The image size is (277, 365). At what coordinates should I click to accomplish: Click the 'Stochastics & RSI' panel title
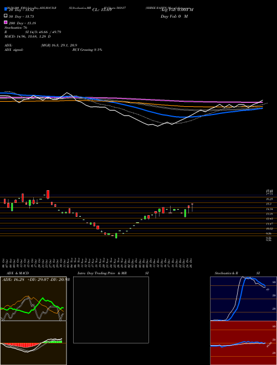pyautogui.click(x=237, y=273)
